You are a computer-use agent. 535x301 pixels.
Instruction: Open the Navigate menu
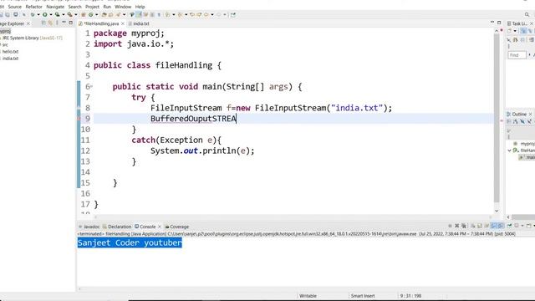[x=55, y=7]
